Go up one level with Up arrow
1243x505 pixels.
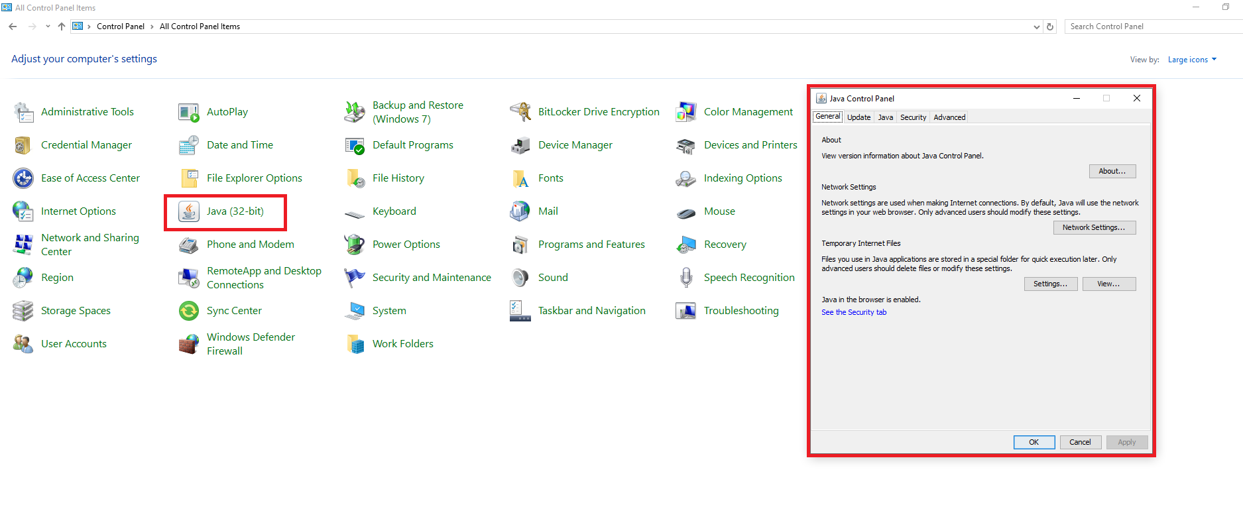click(62, 27)
